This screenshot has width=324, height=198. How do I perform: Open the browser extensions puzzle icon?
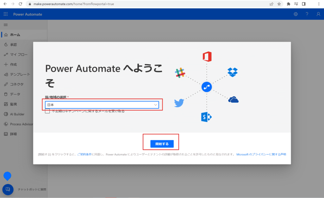click(288, 4)
